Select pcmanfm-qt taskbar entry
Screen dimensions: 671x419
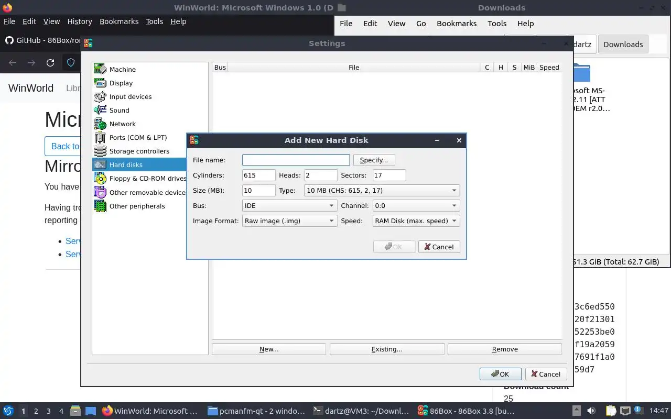coord(256,411)
